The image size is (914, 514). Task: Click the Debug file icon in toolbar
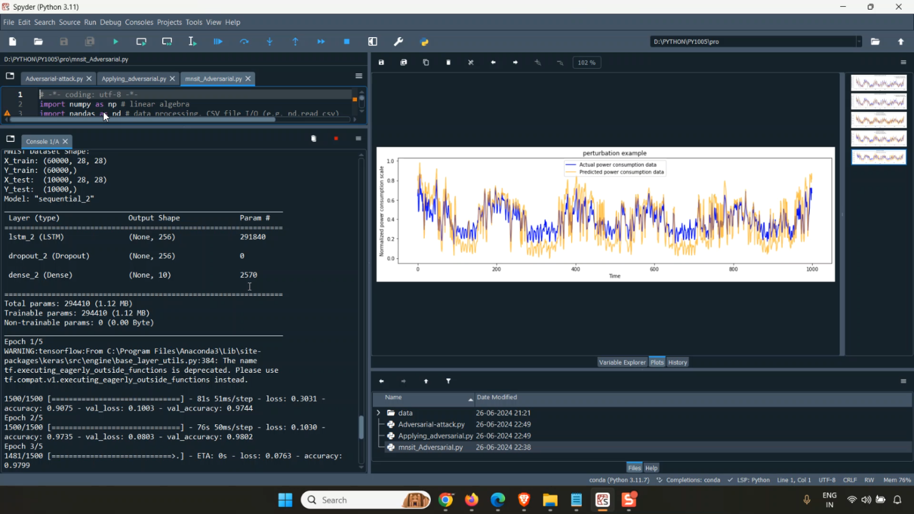click(218, 42)
